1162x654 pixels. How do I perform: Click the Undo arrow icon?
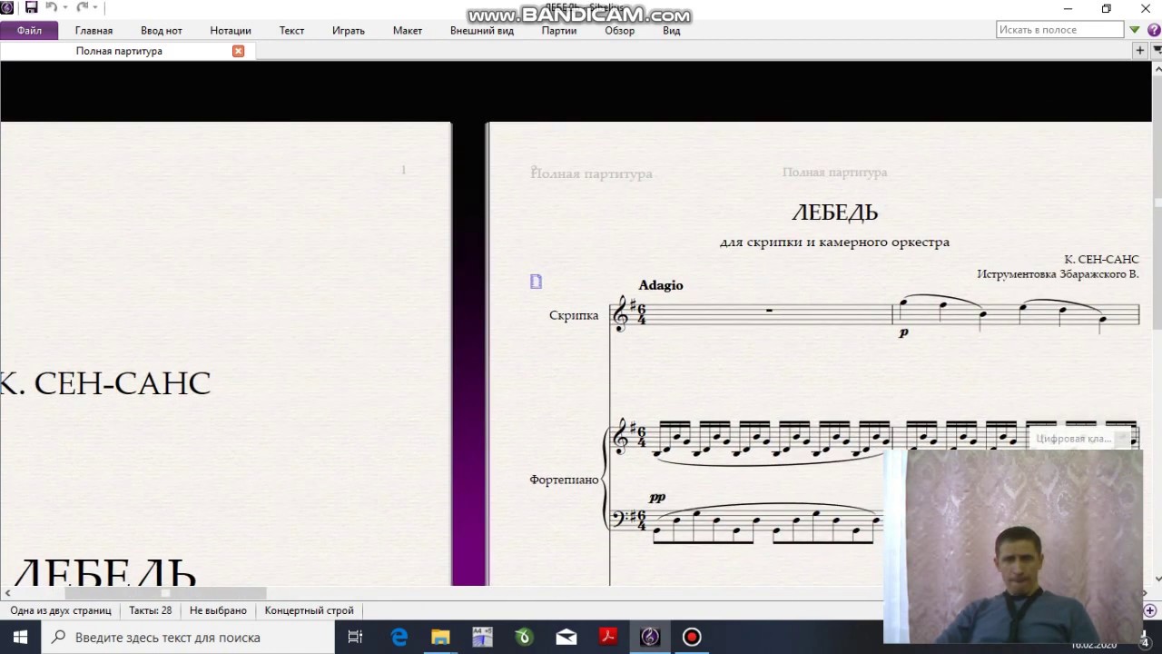pos(51,8)
